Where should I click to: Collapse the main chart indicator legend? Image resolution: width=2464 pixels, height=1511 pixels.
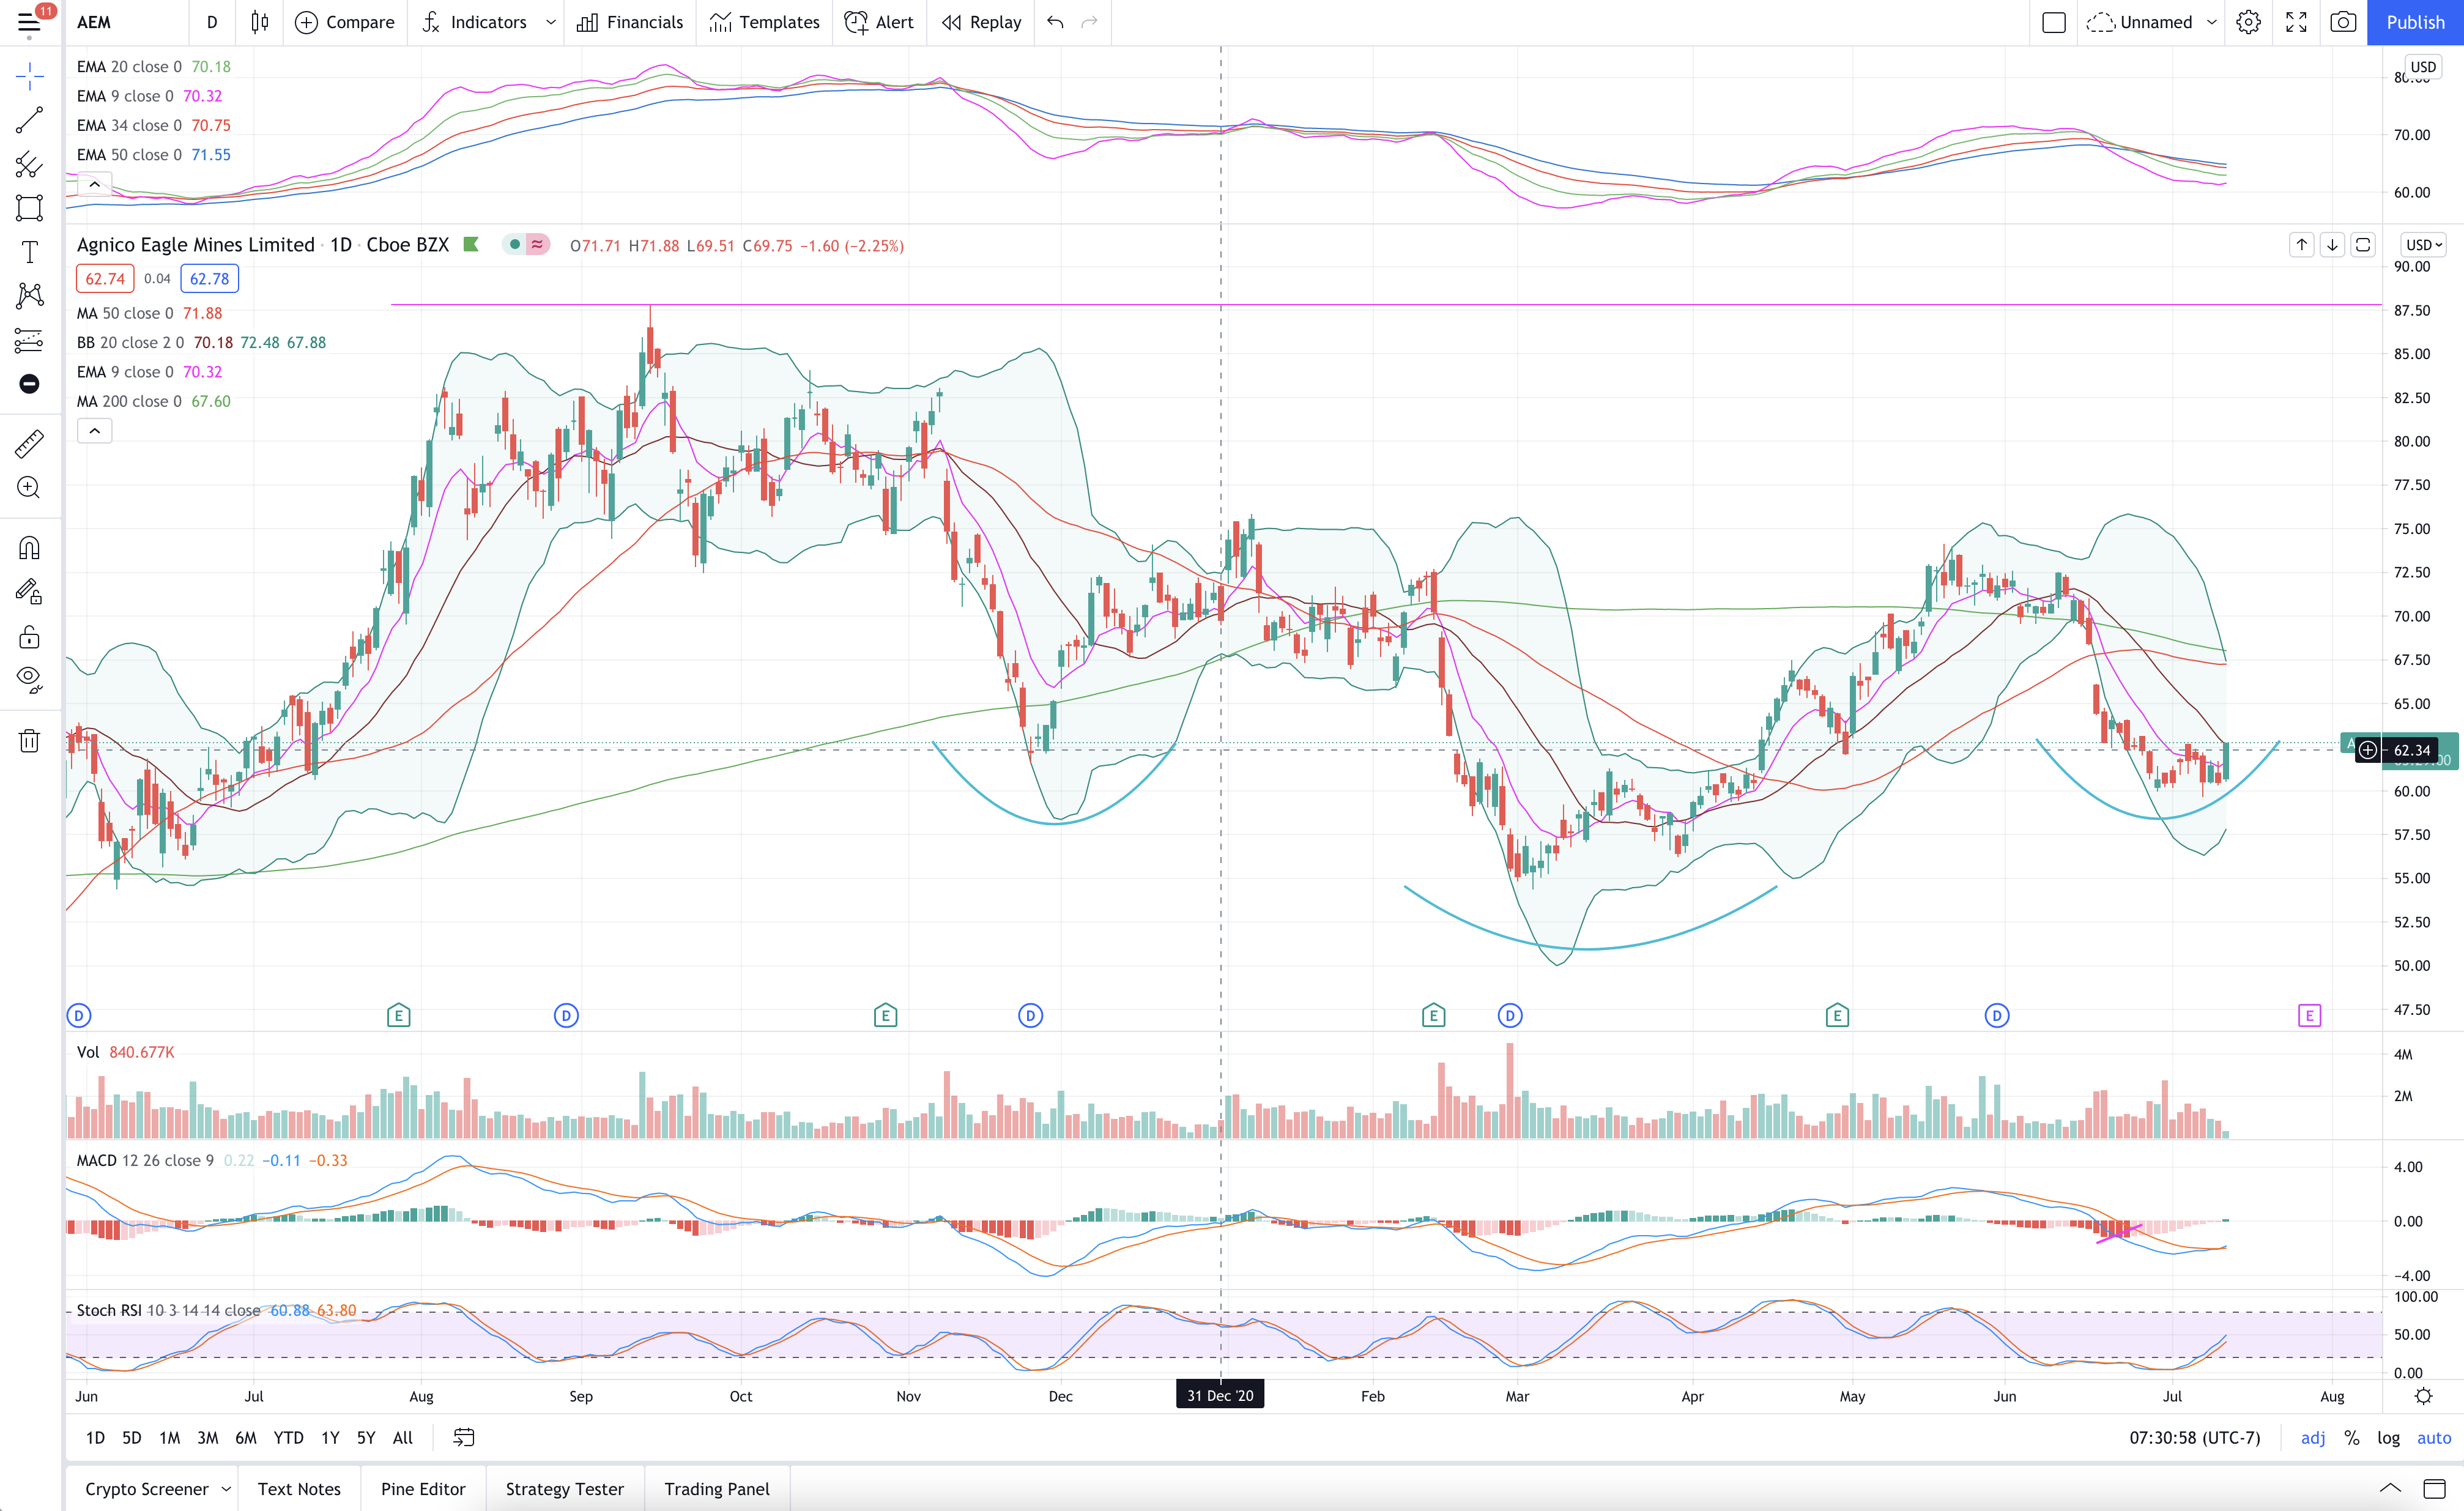[x=95, y=431]
